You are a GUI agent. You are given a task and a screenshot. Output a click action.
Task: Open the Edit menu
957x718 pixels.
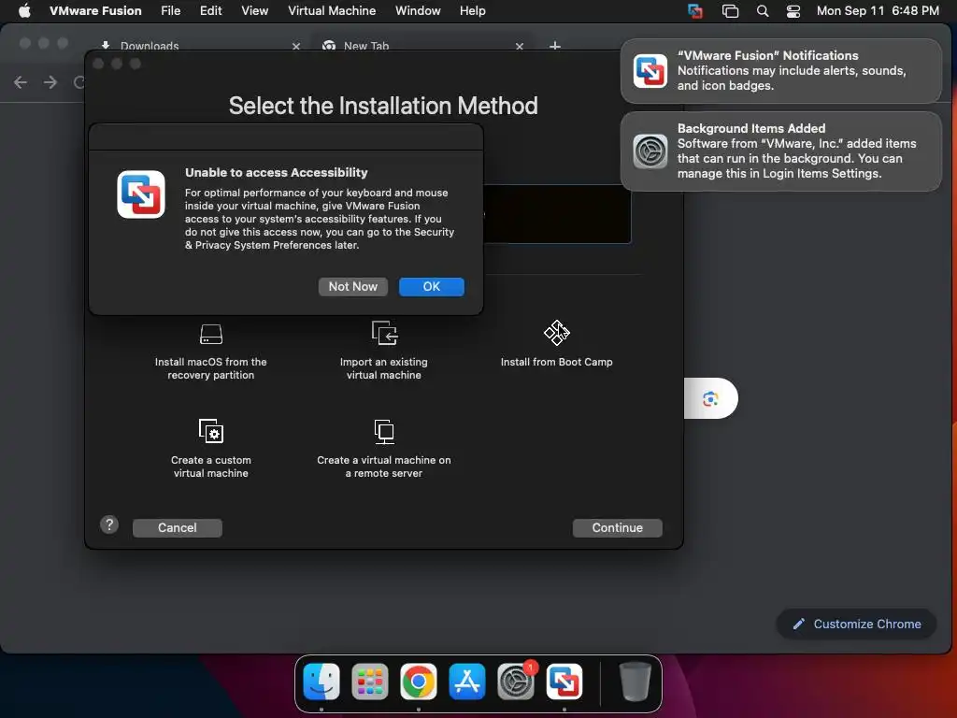[210, 10]
